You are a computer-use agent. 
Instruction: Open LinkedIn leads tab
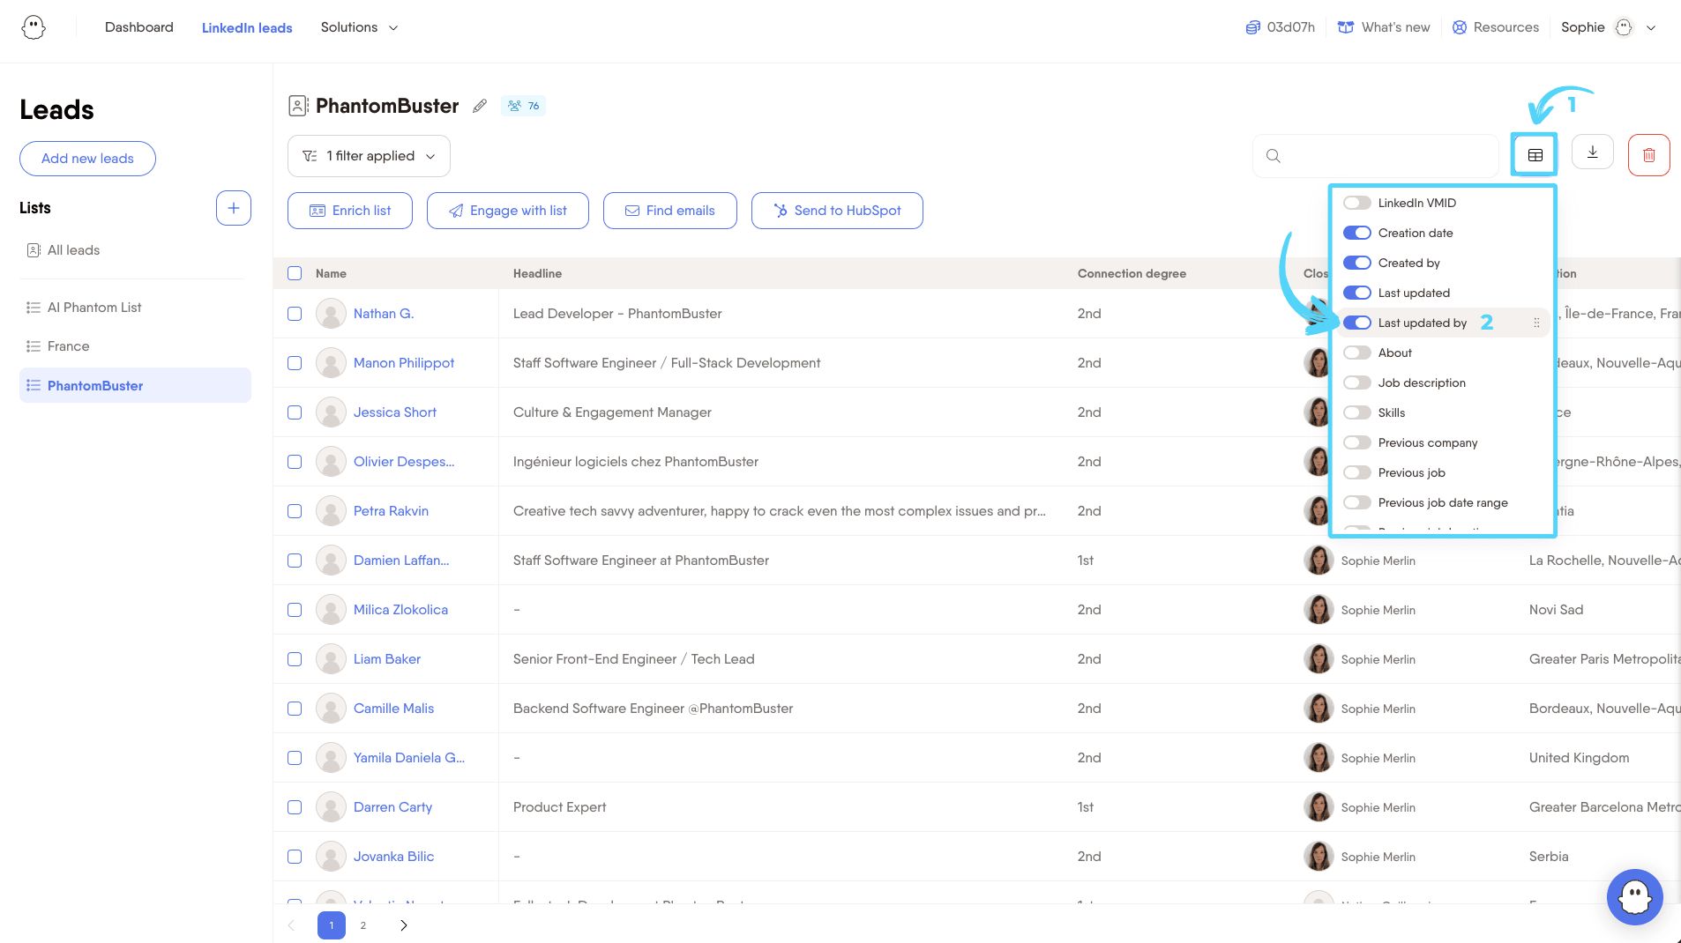[x=247, y=27]
